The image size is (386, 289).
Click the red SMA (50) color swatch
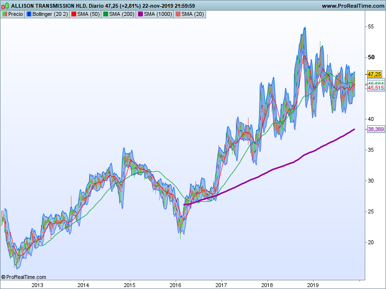click(x=74, y=14)
